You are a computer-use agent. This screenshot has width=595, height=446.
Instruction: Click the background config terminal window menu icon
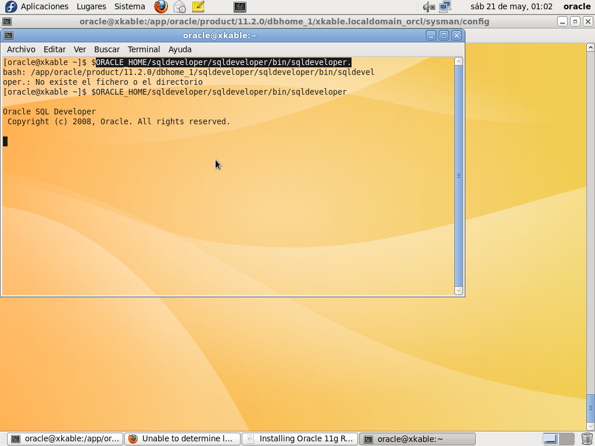point(7,21)
